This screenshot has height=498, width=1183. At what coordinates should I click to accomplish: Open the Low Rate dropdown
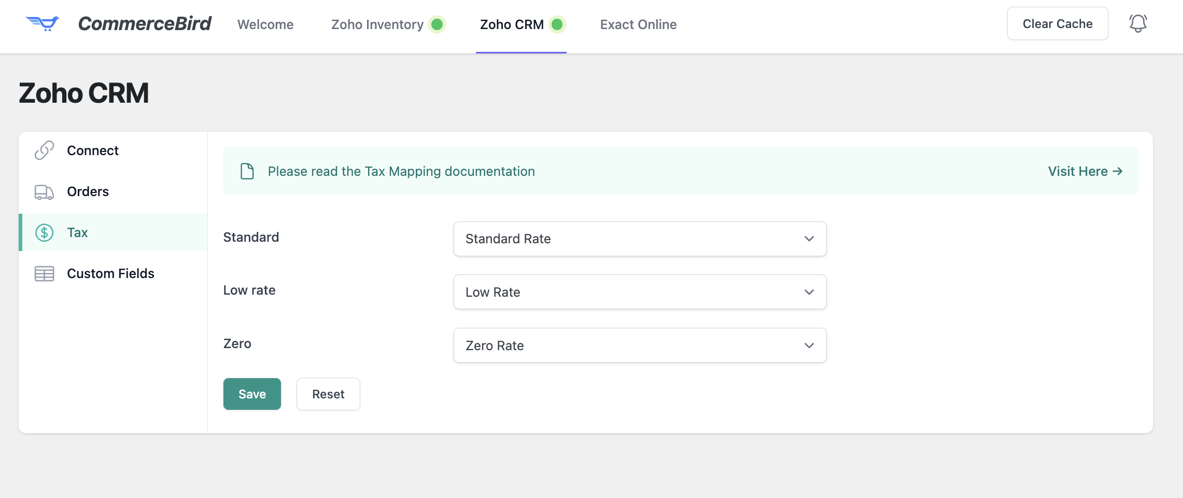click(x=640, y=292)
